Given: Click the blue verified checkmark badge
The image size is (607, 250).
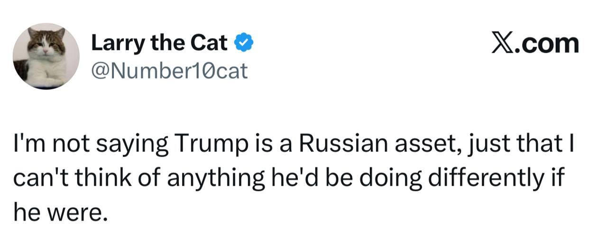Looking at the screenshot, I should [x=244, y=44].
